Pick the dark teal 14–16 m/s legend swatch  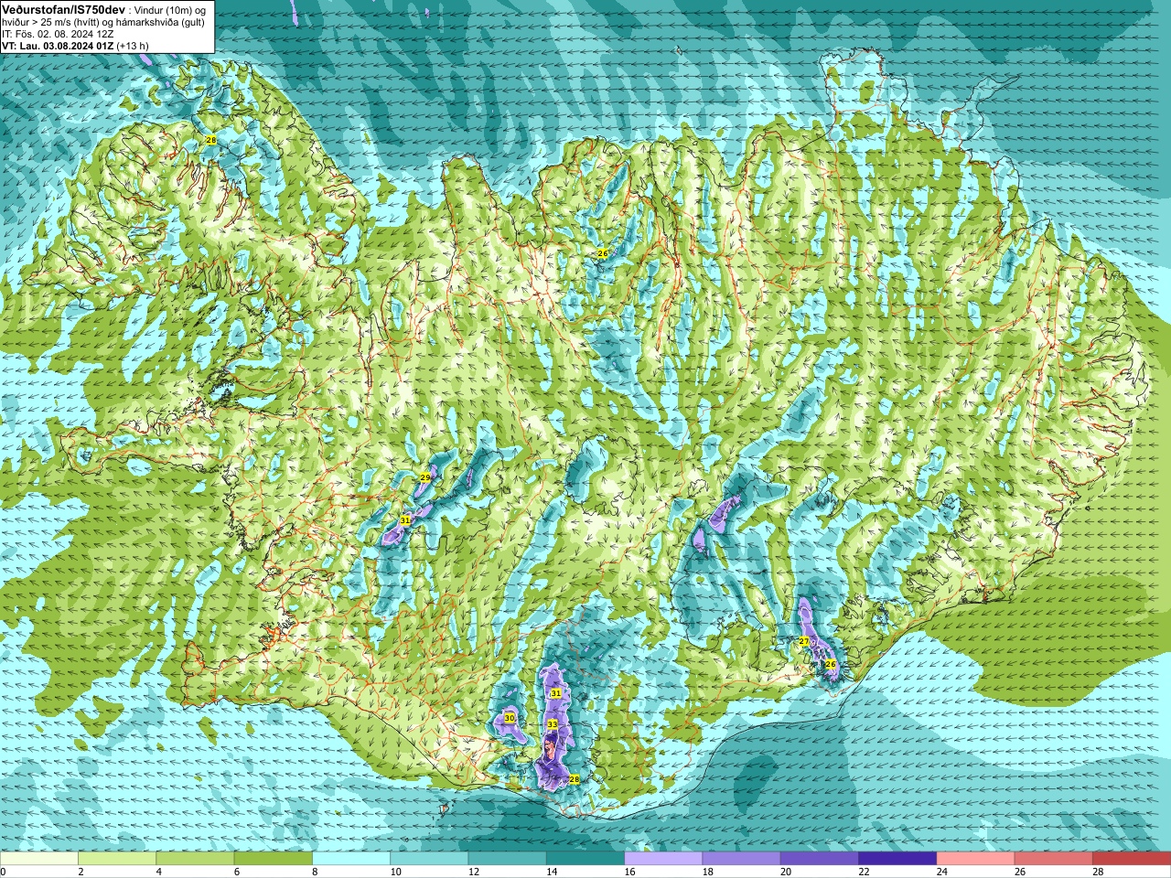click(585, 859)
